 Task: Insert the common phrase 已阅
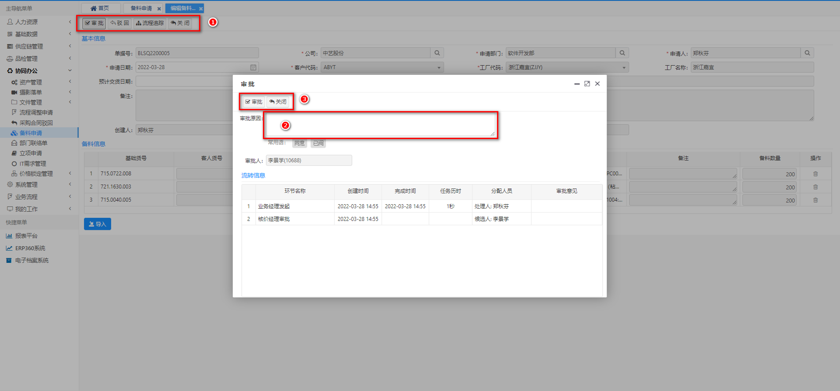tap(318, 143)
